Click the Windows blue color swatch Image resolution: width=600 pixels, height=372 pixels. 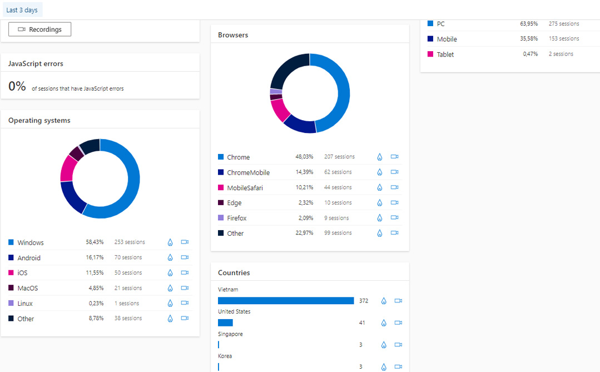(x=11, y=242)
